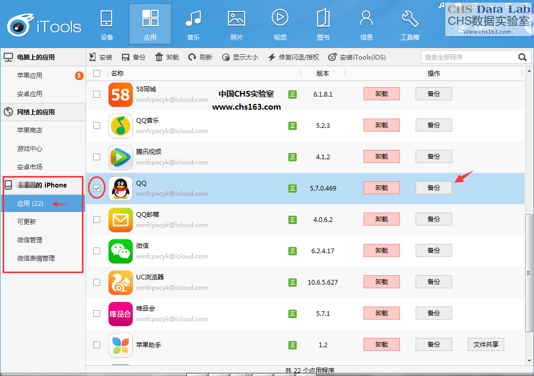Uncheck the QQ app checkbox
The height and width of the screenshot is (376, 534).
[x=96, y=189]
